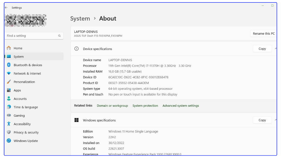
Task: Click the Find a setting search box
Action: [x=34, y=36]
